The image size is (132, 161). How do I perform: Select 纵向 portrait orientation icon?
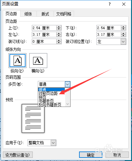click(x=17, y=60)
